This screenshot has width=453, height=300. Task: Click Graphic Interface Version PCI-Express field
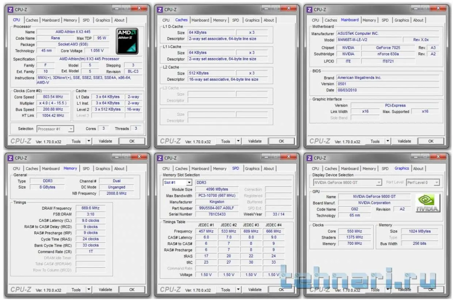point(395,105)
